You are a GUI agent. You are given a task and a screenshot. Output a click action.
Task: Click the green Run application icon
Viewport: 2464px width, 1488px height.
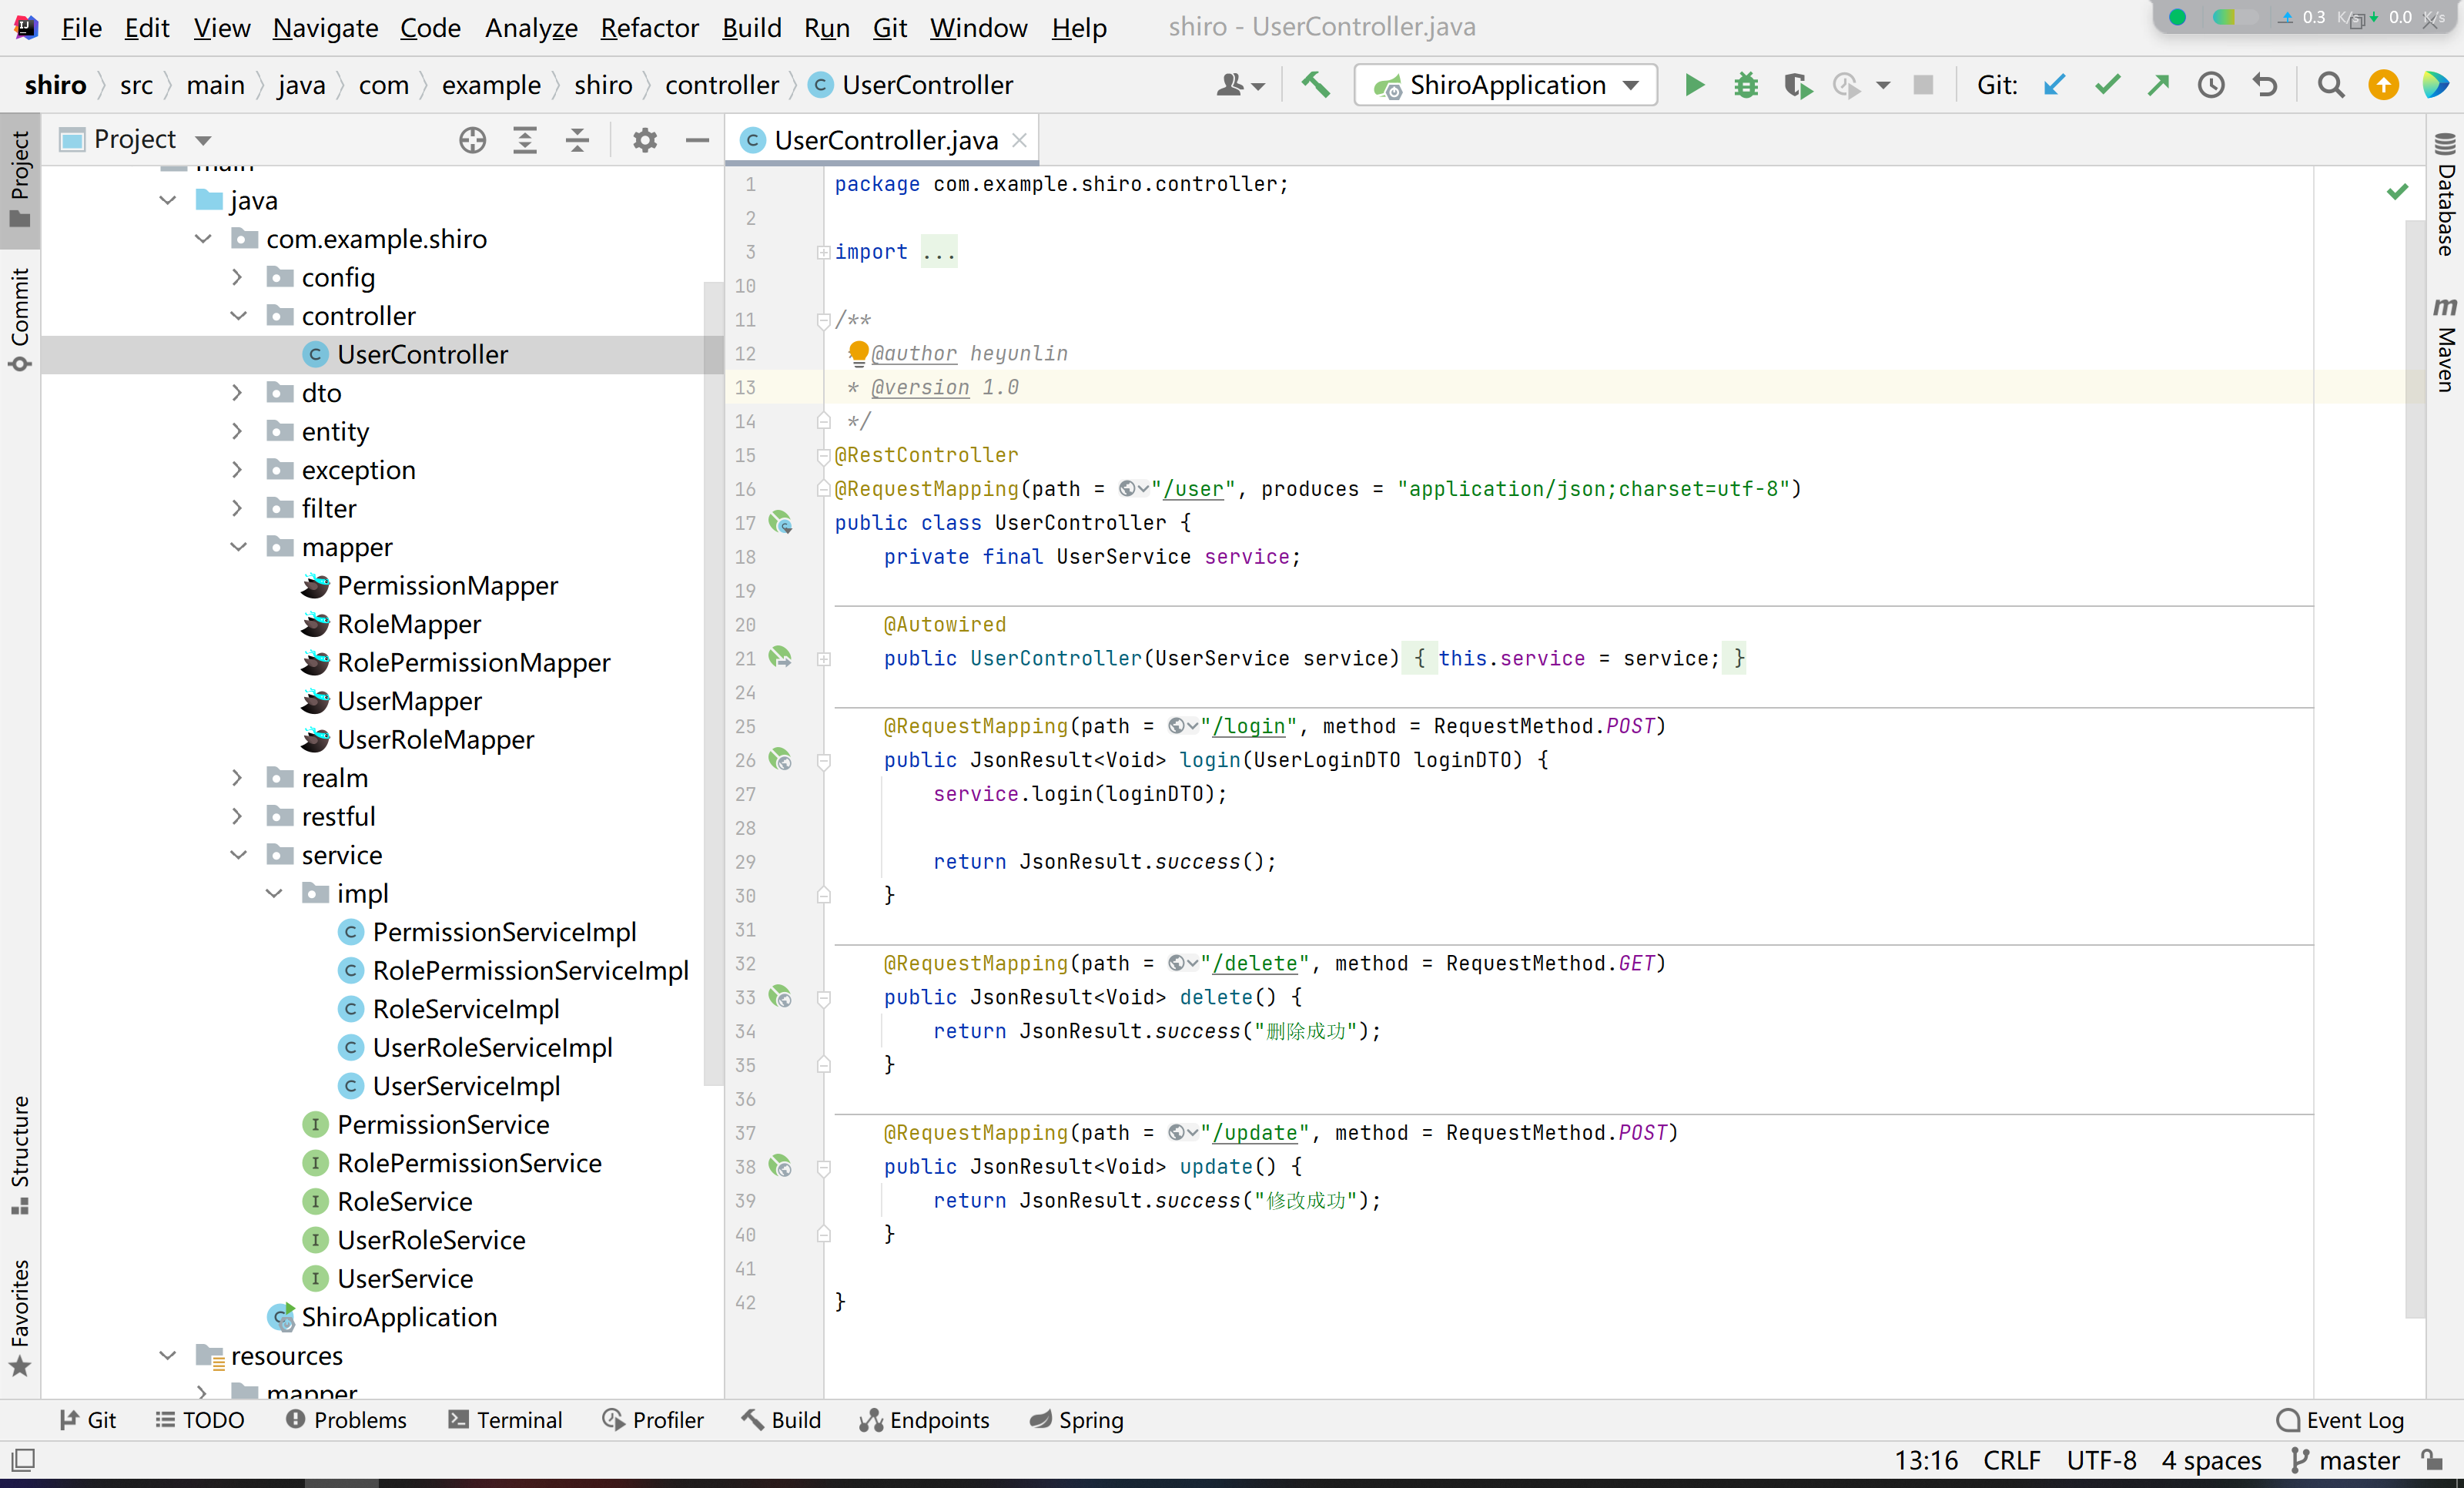pos(1693,85)
